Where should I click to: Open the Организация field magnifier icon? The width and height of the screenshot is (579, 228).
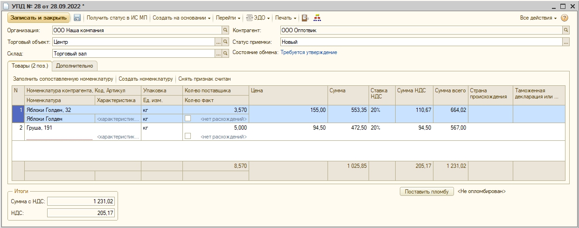pos(225,30)
